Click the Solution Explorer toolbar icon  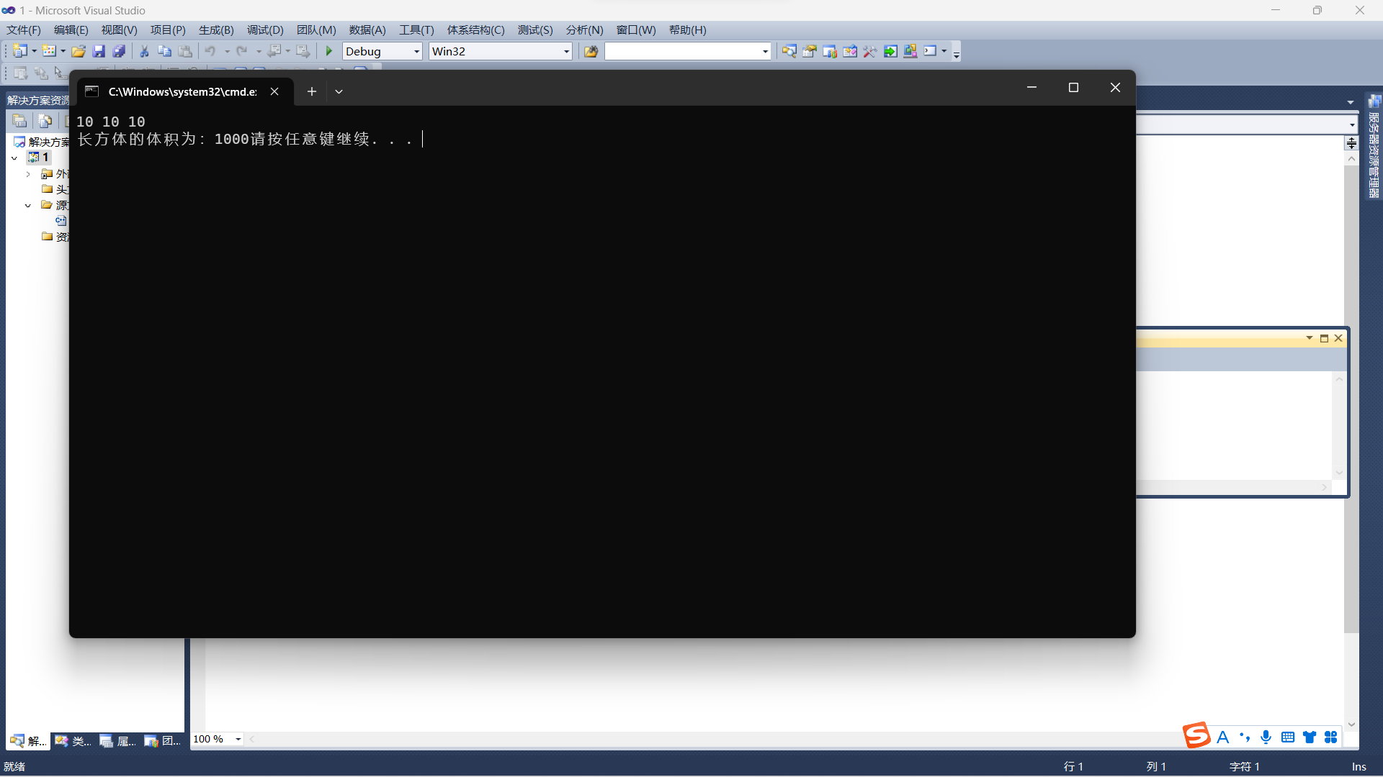point(789,51)
